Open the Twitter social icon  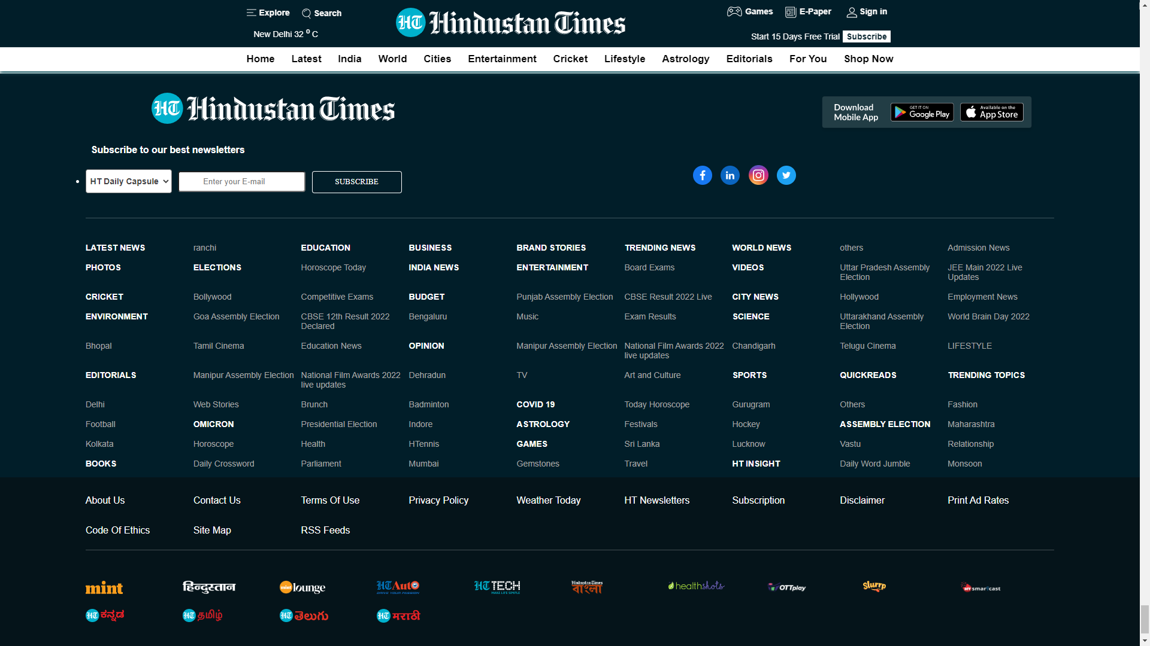click(786, 175)
